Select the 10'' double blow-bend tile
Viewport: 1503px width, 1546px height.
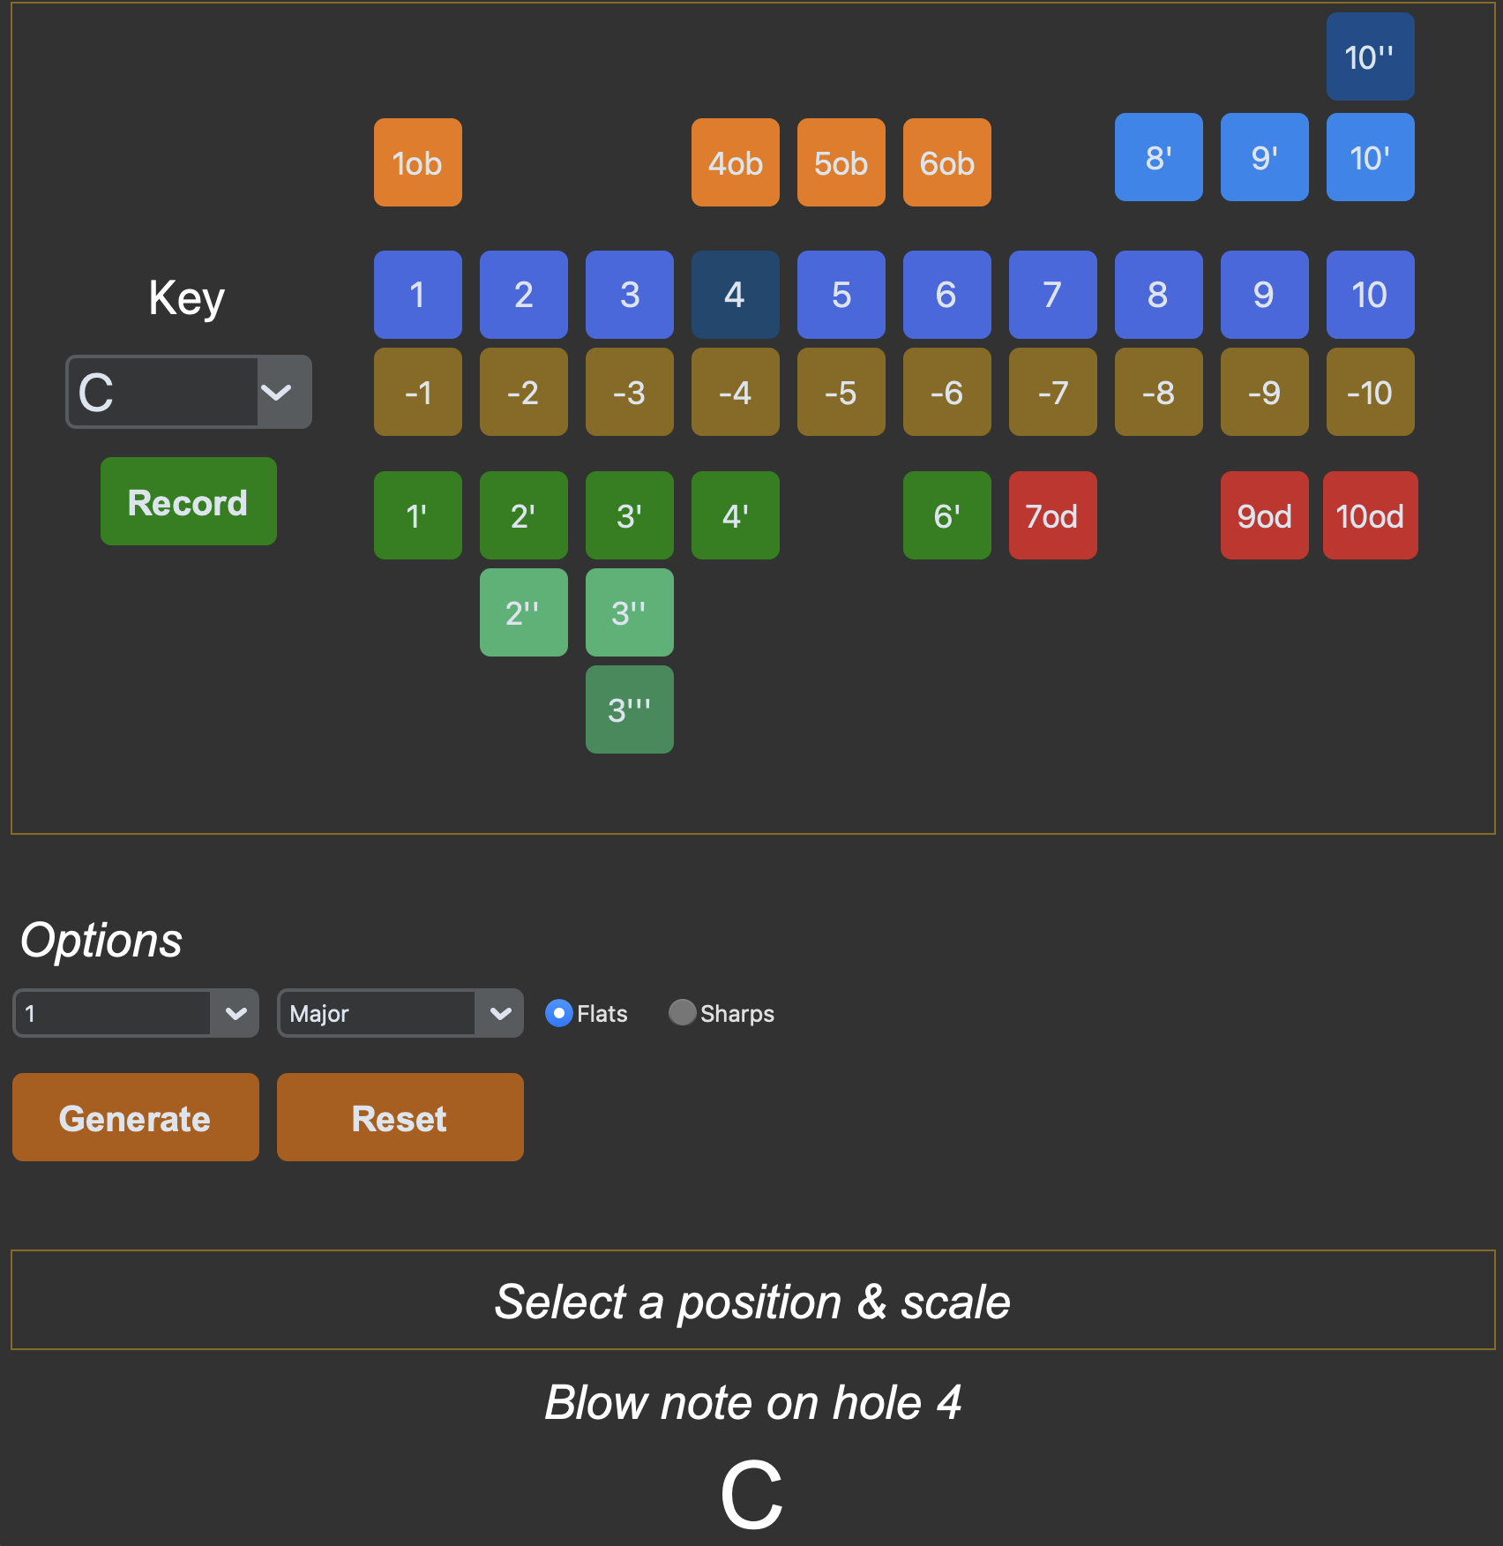(1370, 56)
